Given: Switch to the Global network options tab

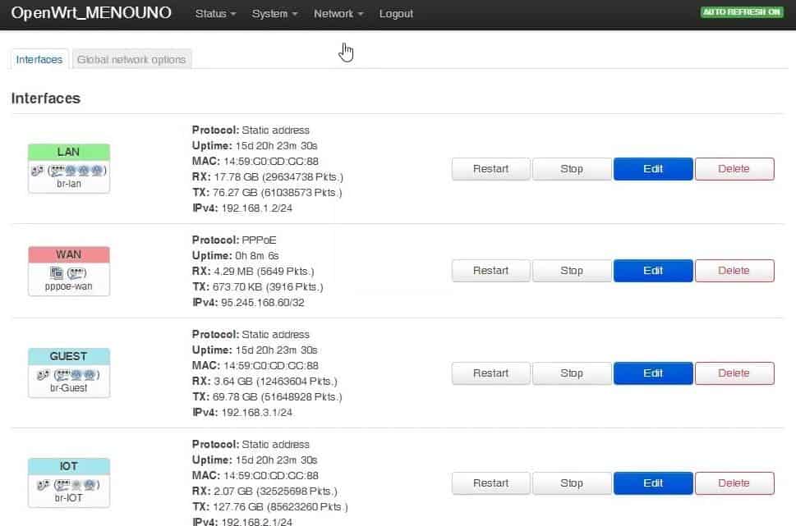Looking at the screenshot, I should point(131,59).
